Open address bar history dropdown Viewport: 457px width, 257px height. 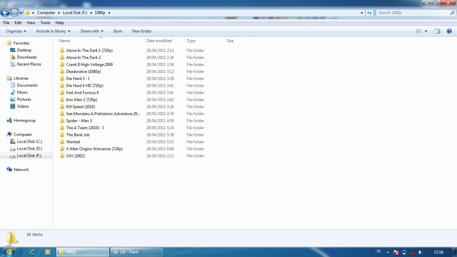click(362, 13)
